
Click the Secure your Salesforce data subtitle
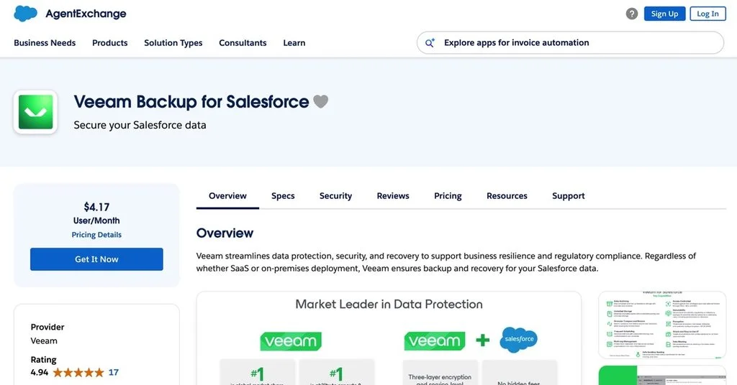click(140, 125)
